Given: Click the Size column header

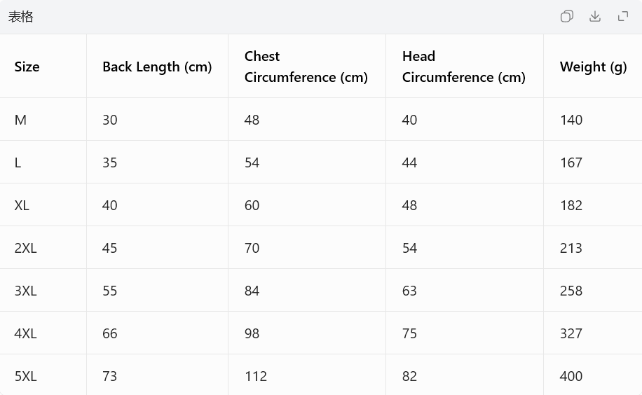Looking at the screenshot, I should coord(27,67).
